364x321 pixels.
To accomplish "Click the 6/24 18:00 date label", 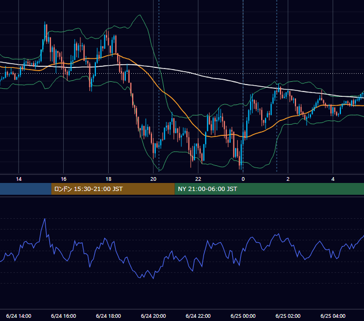I will point(109,316).
